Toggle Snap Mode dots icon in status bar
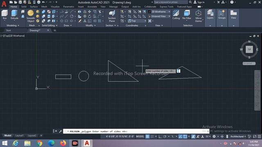Viewport: 262px width, 147px height. tap(152, 136)
